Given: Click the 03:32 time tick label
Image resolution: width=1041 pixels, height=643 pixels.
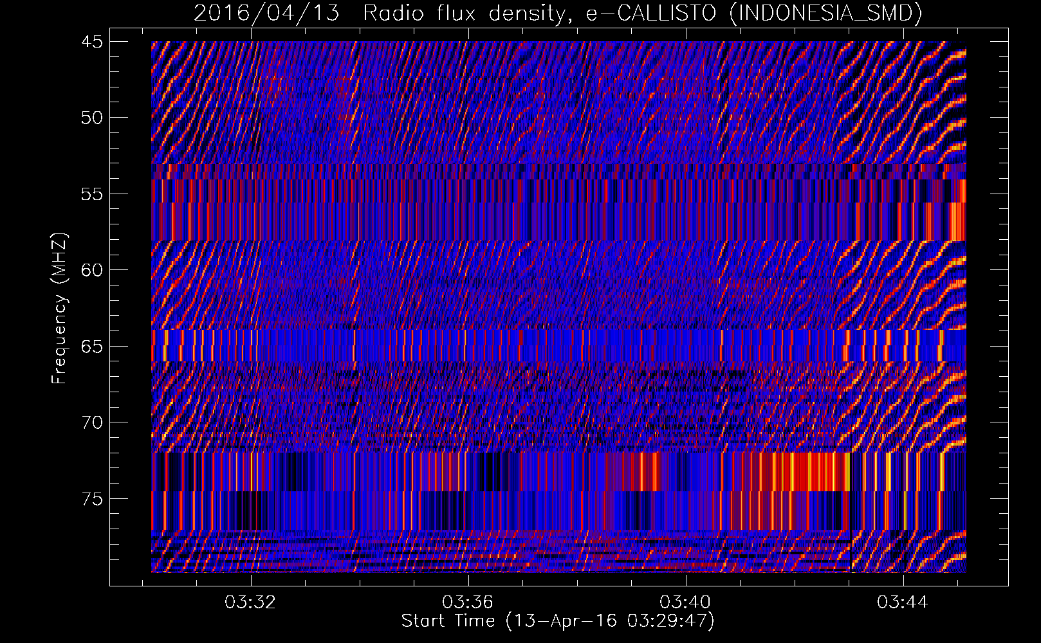Looking at the screenshot, I should tap(250, 602).
